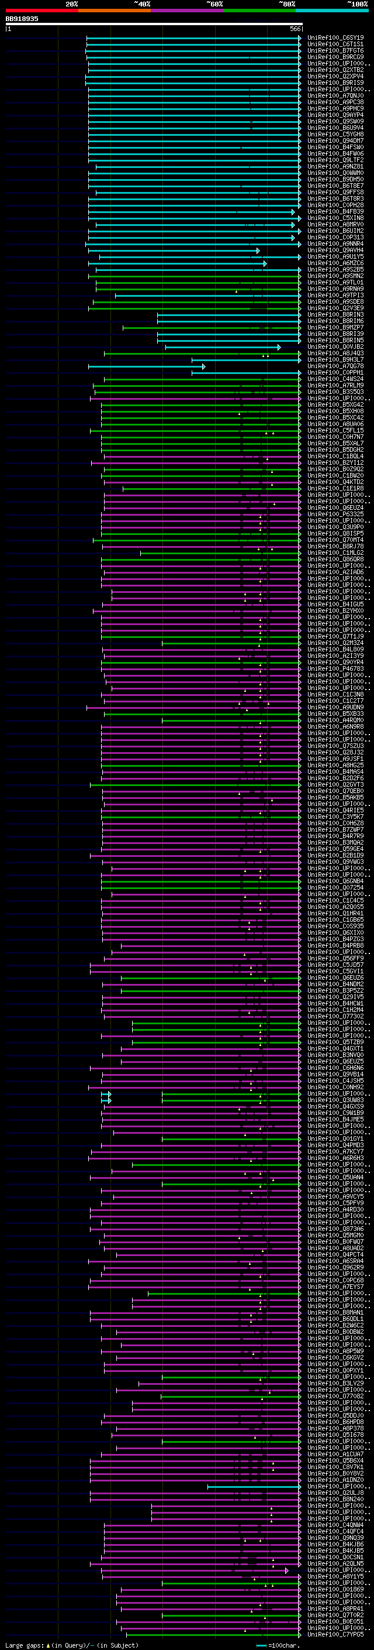Select hit label UniRef100_B4FSW0
The height and width of the screenshot is (1650, 374).
tap(335, 147)
